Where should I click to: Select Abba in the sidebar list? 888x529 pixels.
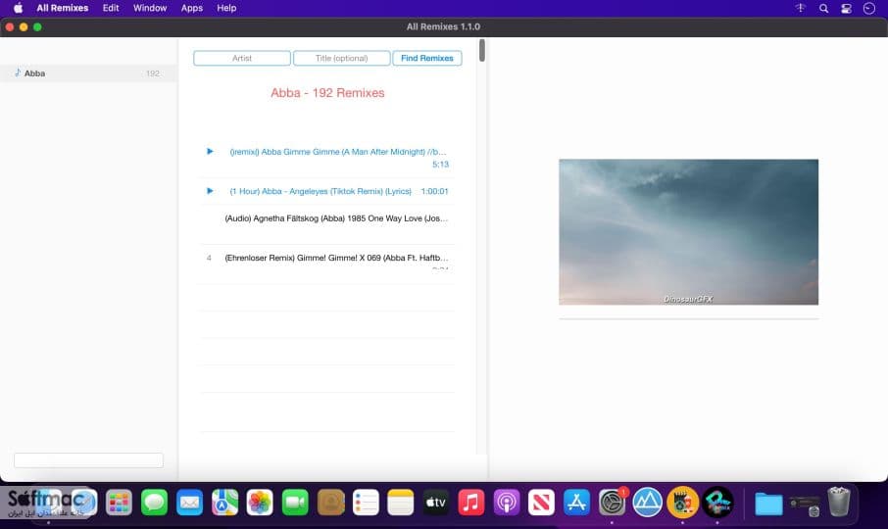click(x=89, y=73)
